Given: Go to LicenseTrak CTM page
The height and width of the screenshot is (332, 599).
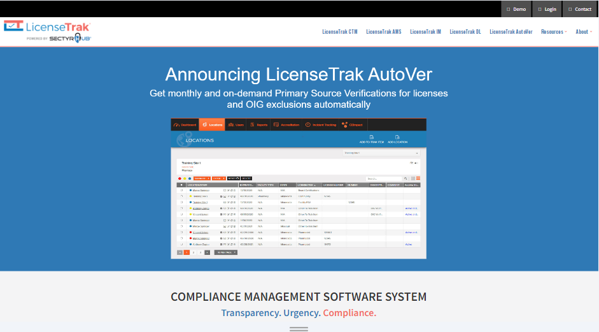Looking at the screenshot, I should click(x=340, y=32).
